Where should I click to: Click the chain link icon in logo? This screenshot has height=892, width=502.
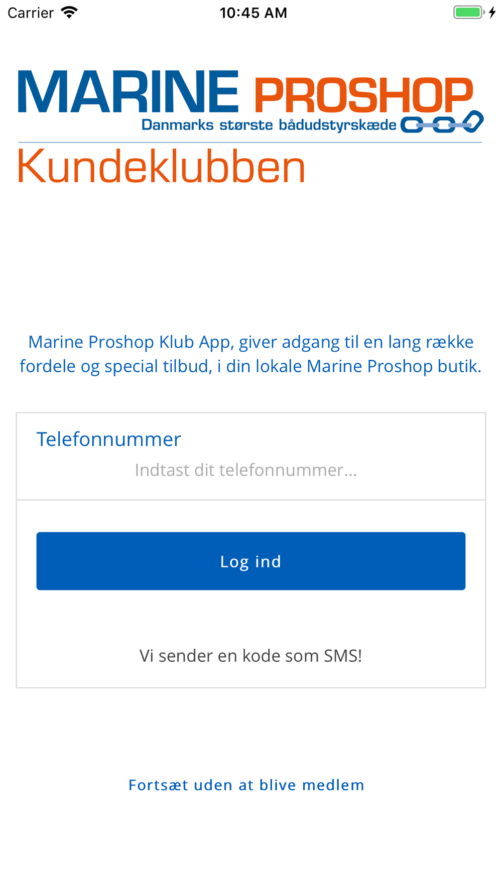[x=442, y=122]
